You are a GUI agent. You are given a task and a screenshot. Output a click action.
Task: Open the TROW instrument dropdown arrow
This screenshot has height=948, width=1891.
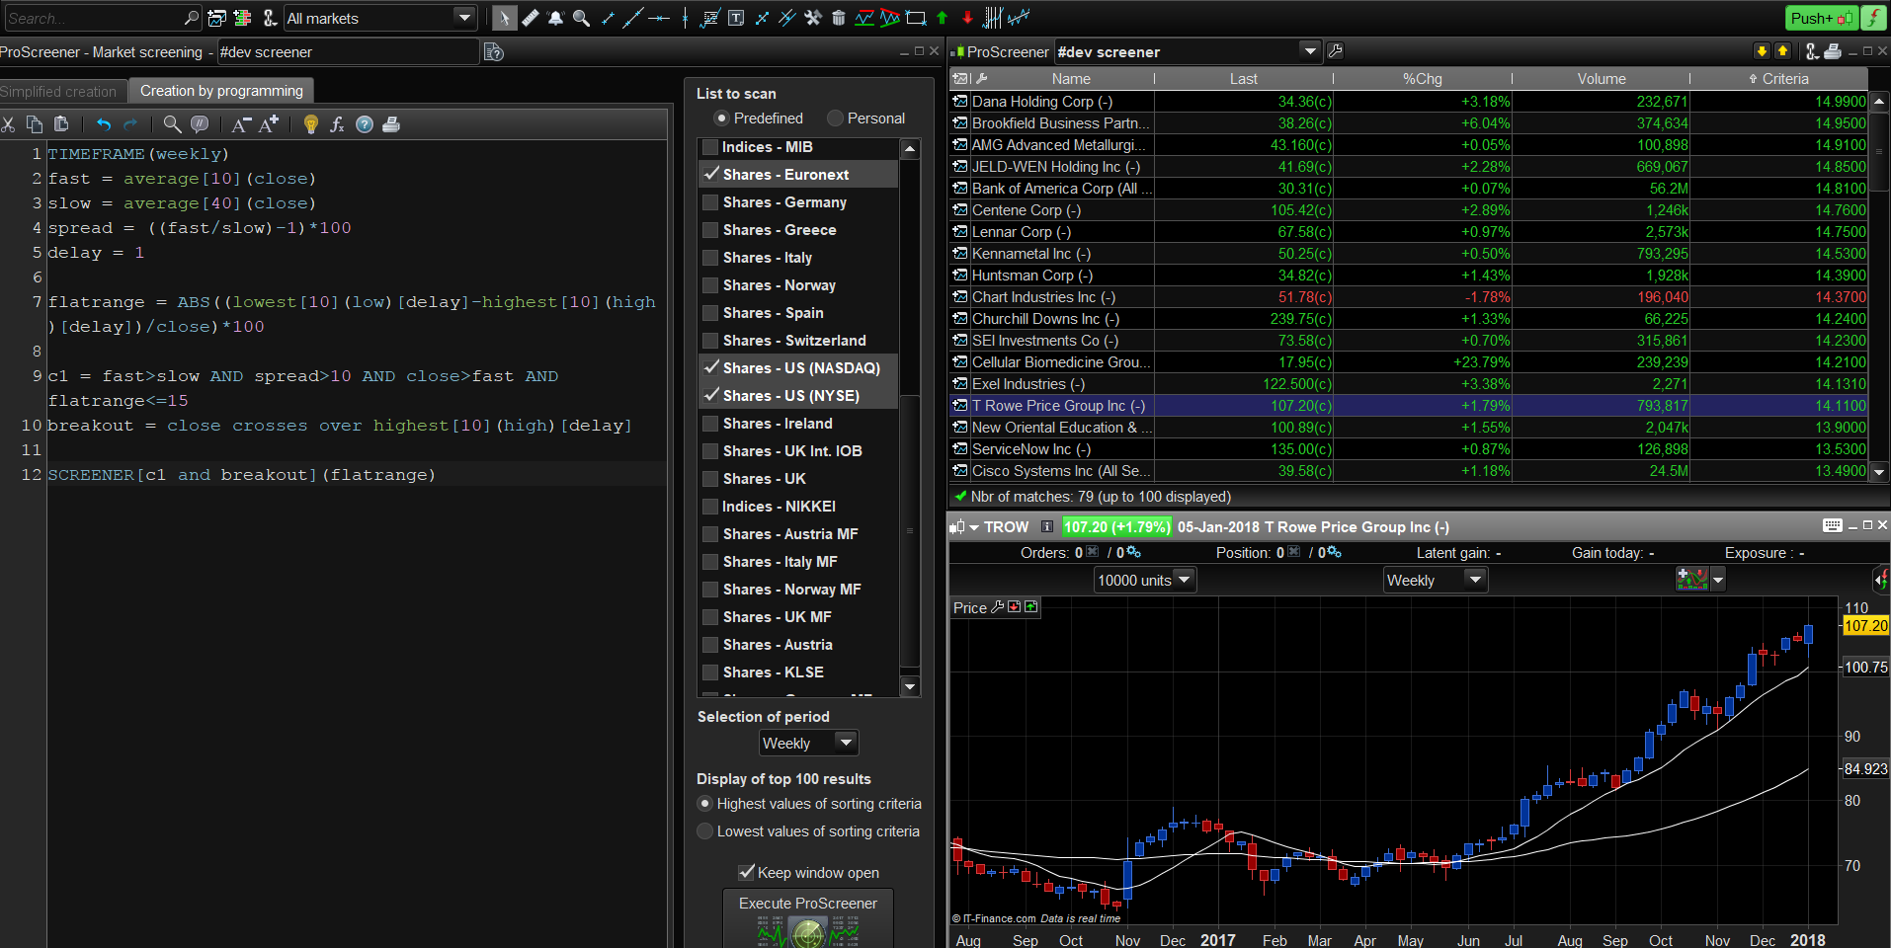[x=974, y=527]
